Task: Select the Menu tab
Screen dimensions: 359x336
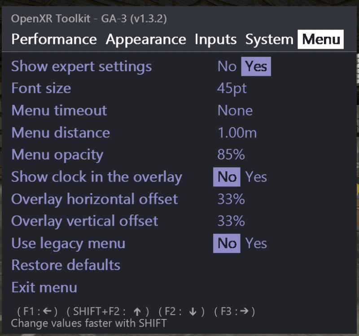Action: (320, 39)
